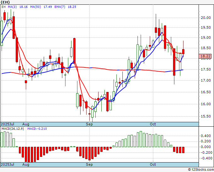Click the 0.200 MACD axis label
The width and height of the screenshot is (214, 172).
pos(206,141)
